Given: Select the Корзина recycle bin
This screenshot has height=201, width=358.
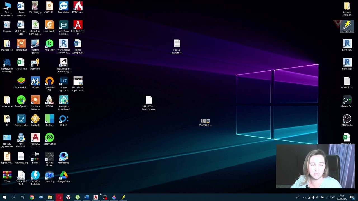Looking at the screenshot, I should pyautogui.click(x=7, y=26).
